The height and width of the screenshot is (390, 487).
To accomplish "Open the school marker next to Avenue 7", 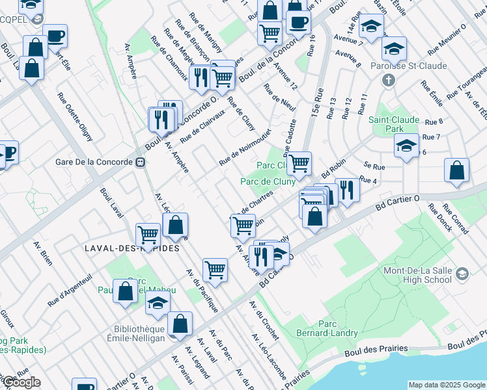I will pos(371,27).
